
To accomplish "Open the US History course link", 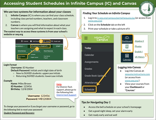I will pos(139,57).
